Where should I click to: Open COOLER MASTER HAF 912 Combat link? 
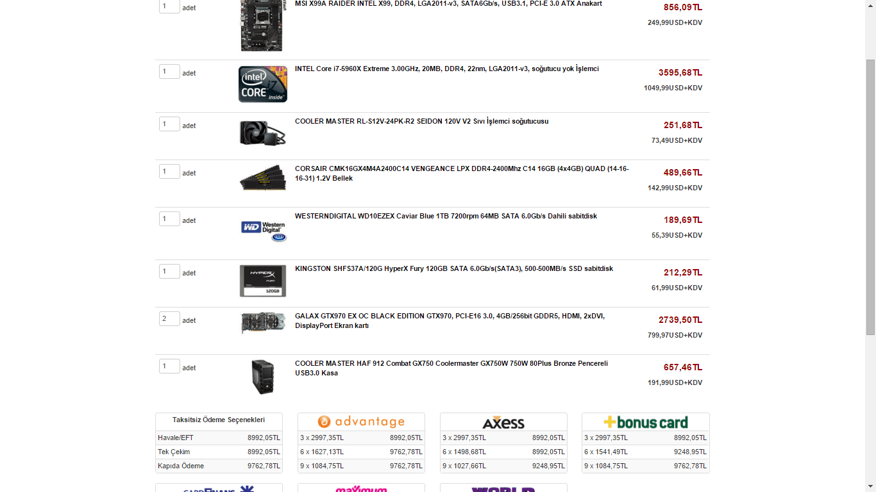[451, 368]
